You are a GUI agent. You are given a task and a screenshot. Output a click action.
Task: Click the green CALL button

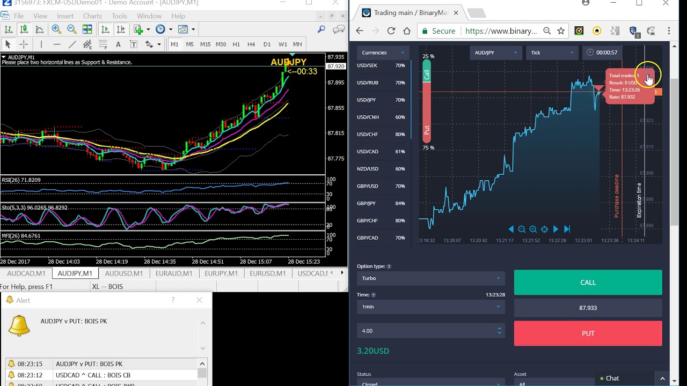point(588,283)
